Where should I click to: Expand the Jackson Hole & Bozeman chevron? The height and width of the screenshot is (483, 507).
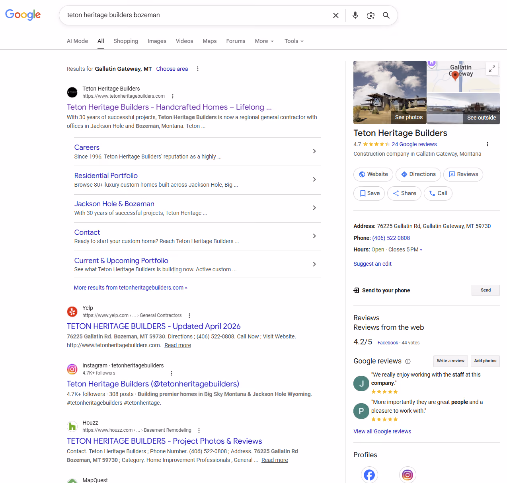314,208
